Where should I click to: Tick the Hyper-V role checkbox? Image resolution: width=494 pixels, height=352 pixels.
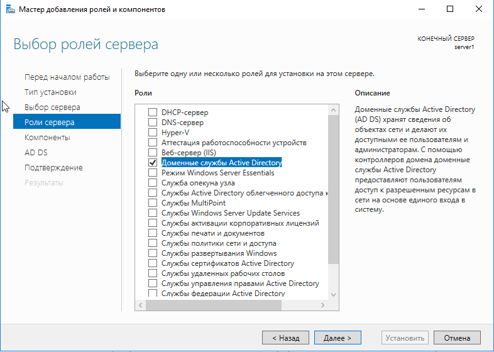tap(152, 133)
